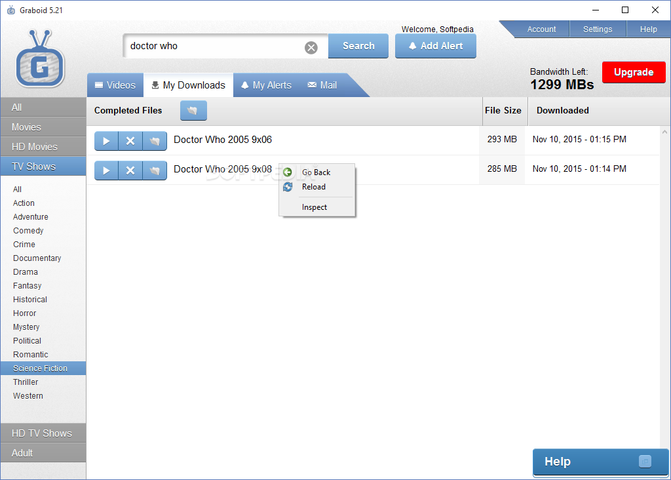Click the Help panel popout icon
This screenshot has height=480, width=671.
645,461
